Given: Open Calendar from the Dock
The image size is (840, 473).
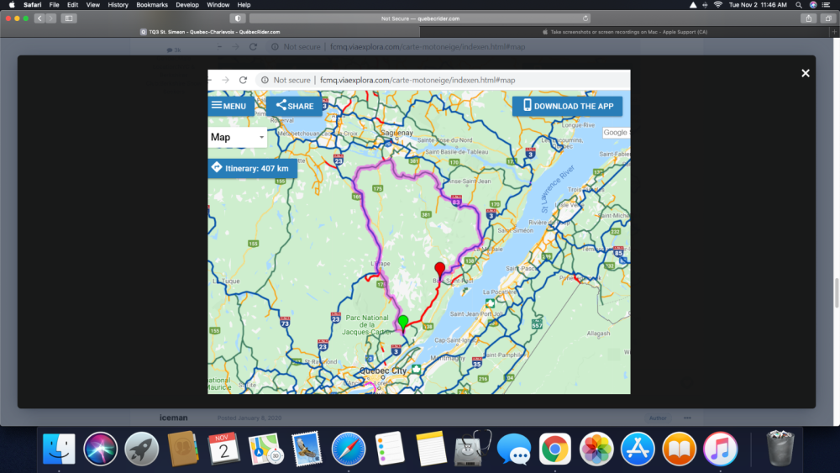Looking at the screenshot, I should point(224,449).
